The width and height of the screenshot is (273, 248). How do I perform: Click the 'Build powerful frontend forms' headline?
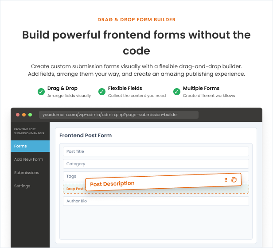[136, 43]
